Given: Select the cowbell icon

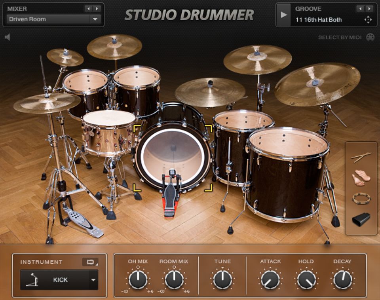Looking at the screenshot, I should (361, 219).
